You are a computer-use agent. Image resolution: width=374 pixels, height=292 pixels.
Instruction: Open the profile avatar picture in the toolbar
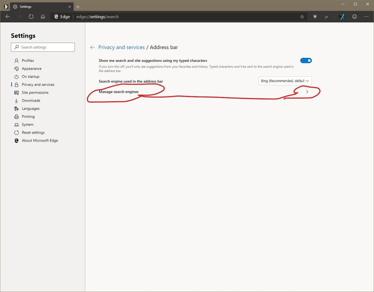click(342, 16)
